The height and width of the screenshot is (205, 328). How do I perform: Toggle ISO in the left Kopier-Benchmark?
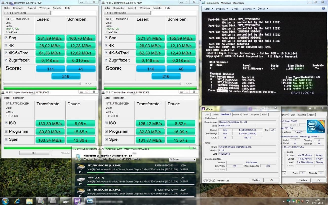(6, 123)
